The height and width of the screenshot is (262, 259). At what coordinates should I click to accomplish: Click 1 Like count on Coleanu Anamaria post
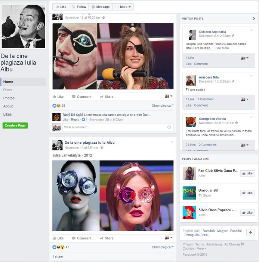click(190, 58)
